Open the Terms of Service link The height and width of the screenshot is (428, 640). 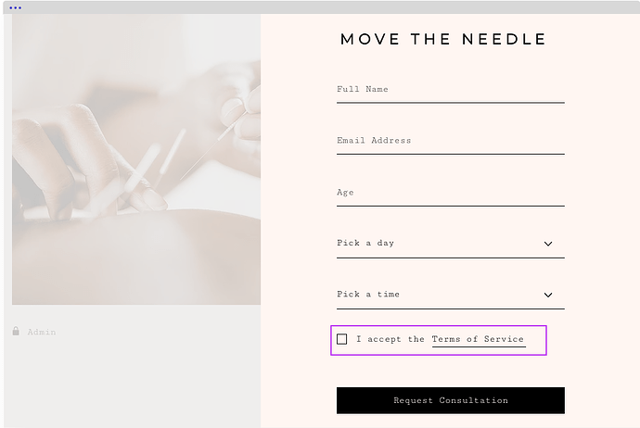[x=478, y=340]
